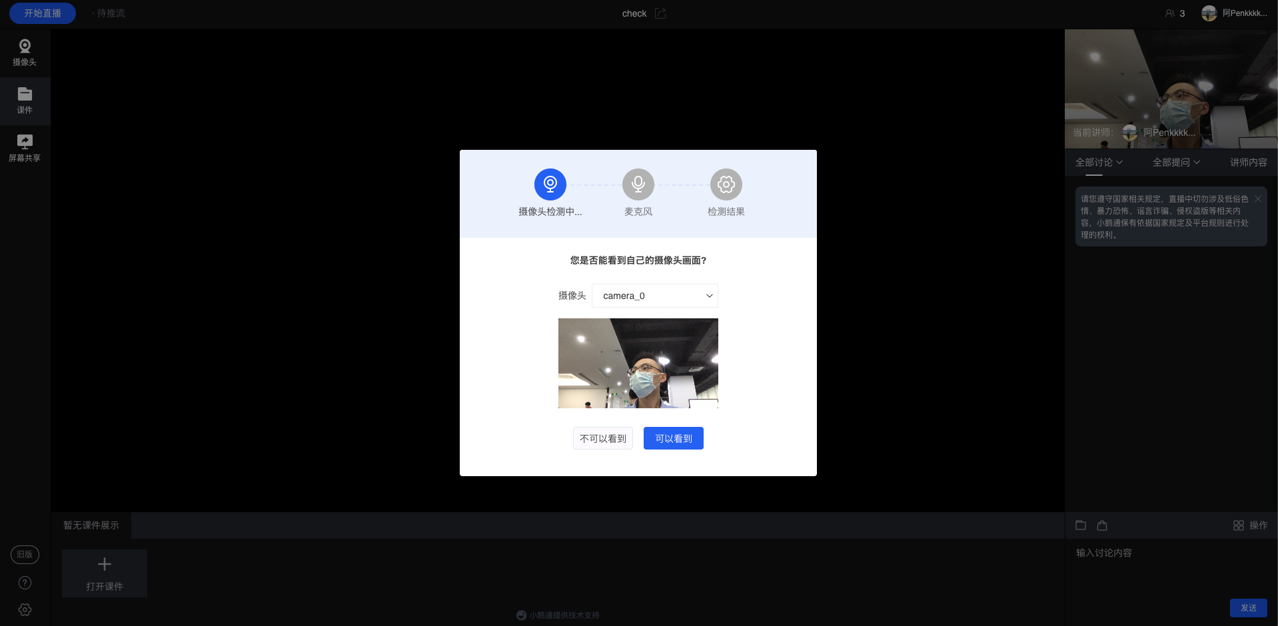Expand the 全部讨论 filter dropdown
Image resolution: width=1278 pixels, height=626 pixels.
tap(1099, 162)
